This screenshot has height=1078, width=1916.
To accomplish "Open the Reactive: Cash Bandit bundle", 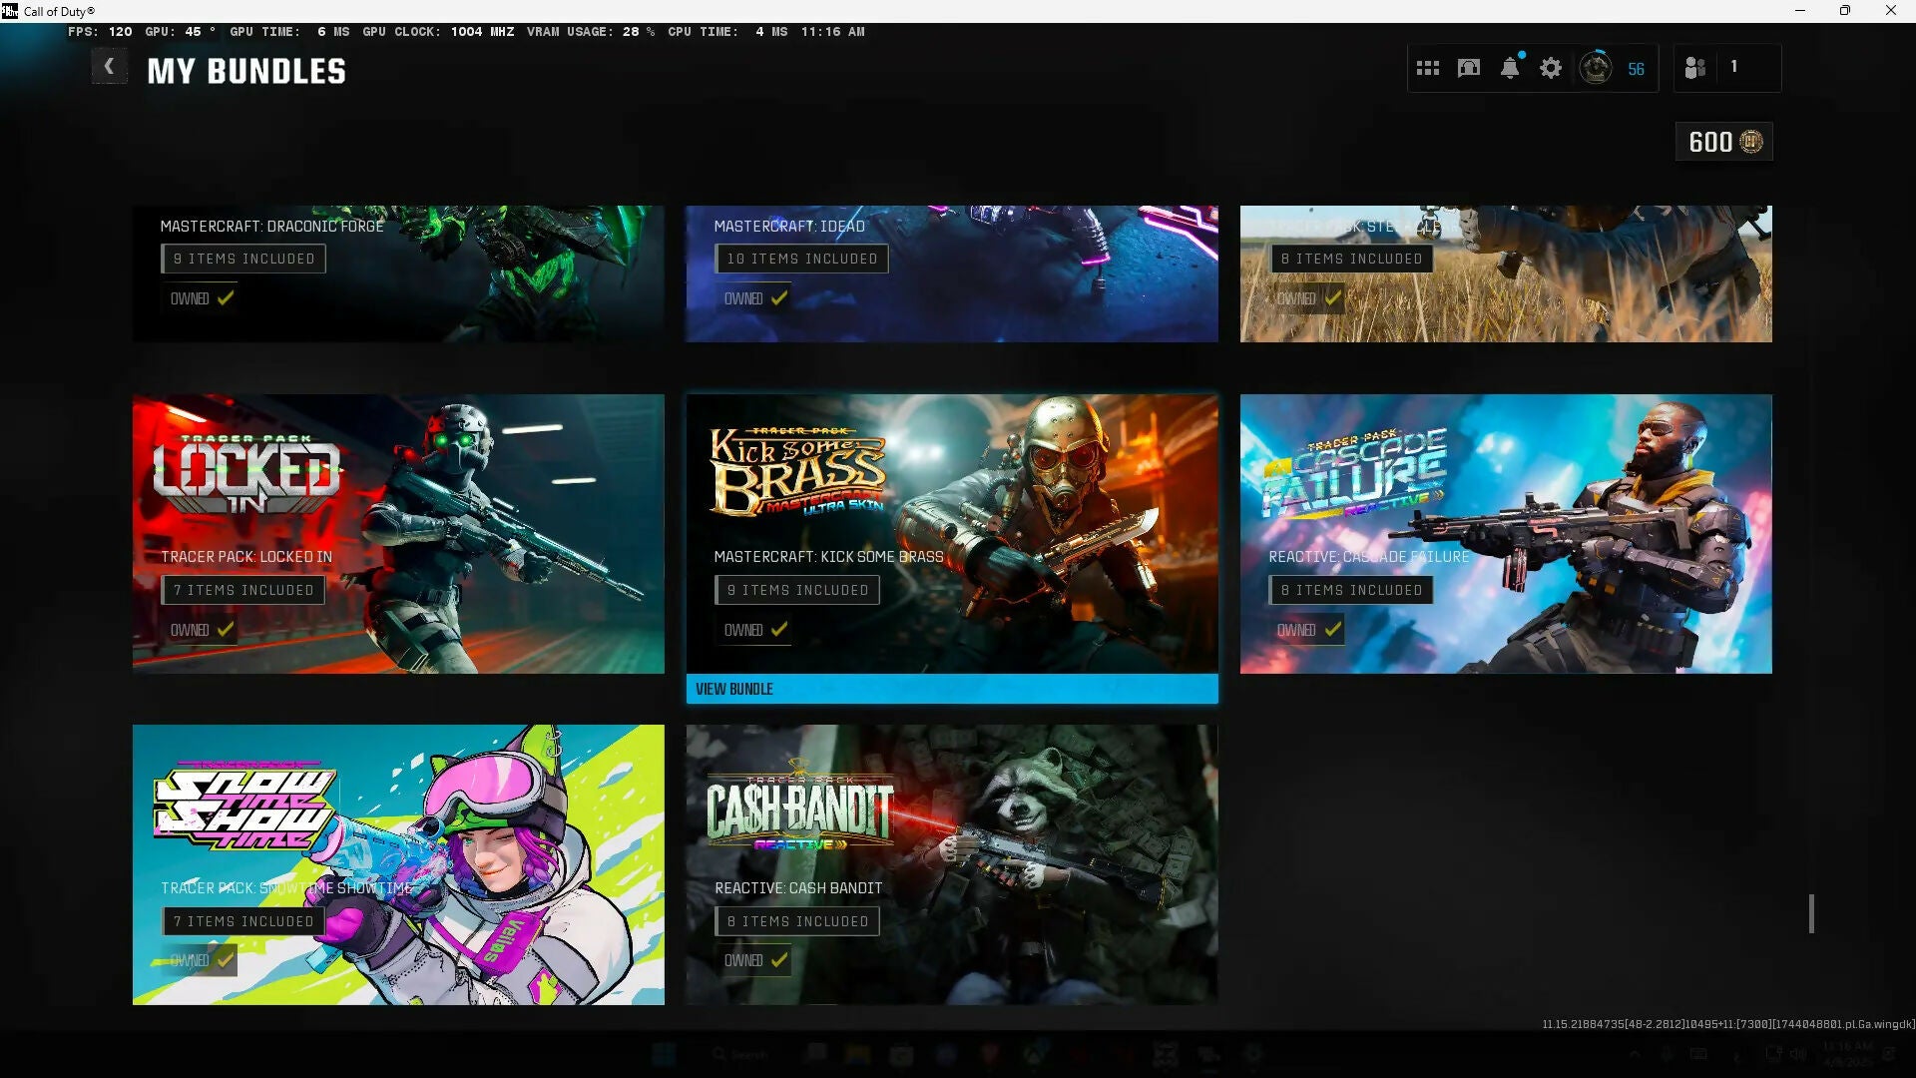I will pos(952,864).
